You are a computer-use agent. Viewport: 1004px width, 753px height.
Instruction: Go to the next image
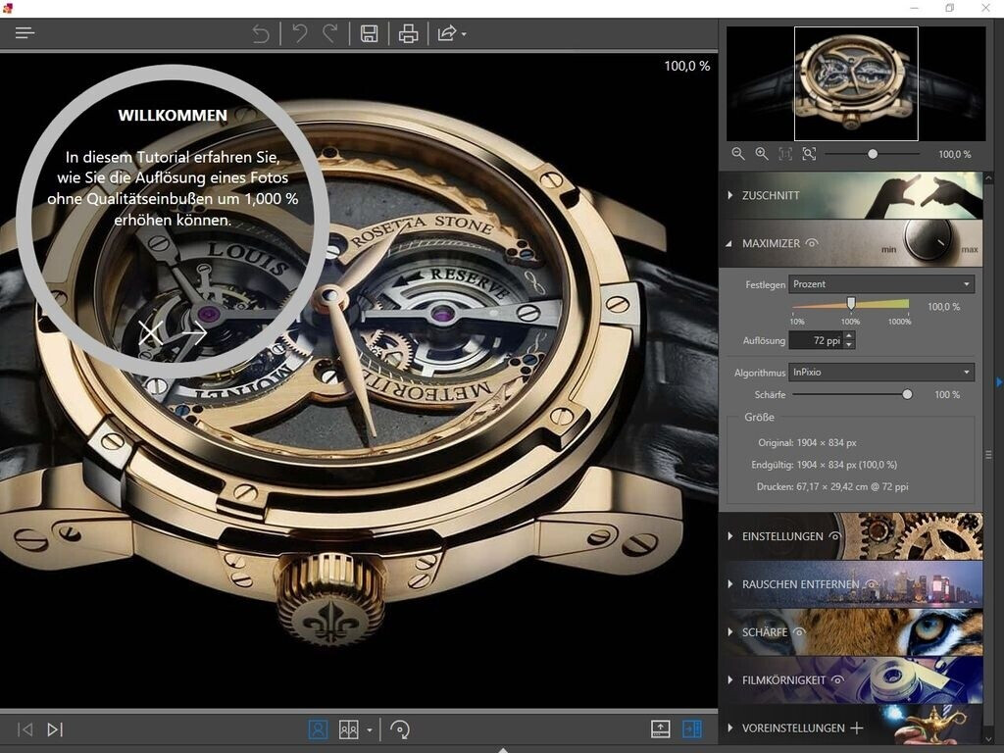click(56, 729)
